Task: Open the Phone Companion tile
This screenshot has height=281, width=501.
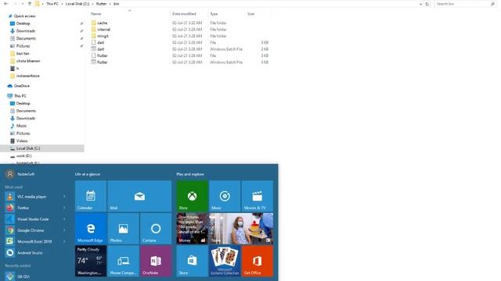Action: click(x=124, y=261)
